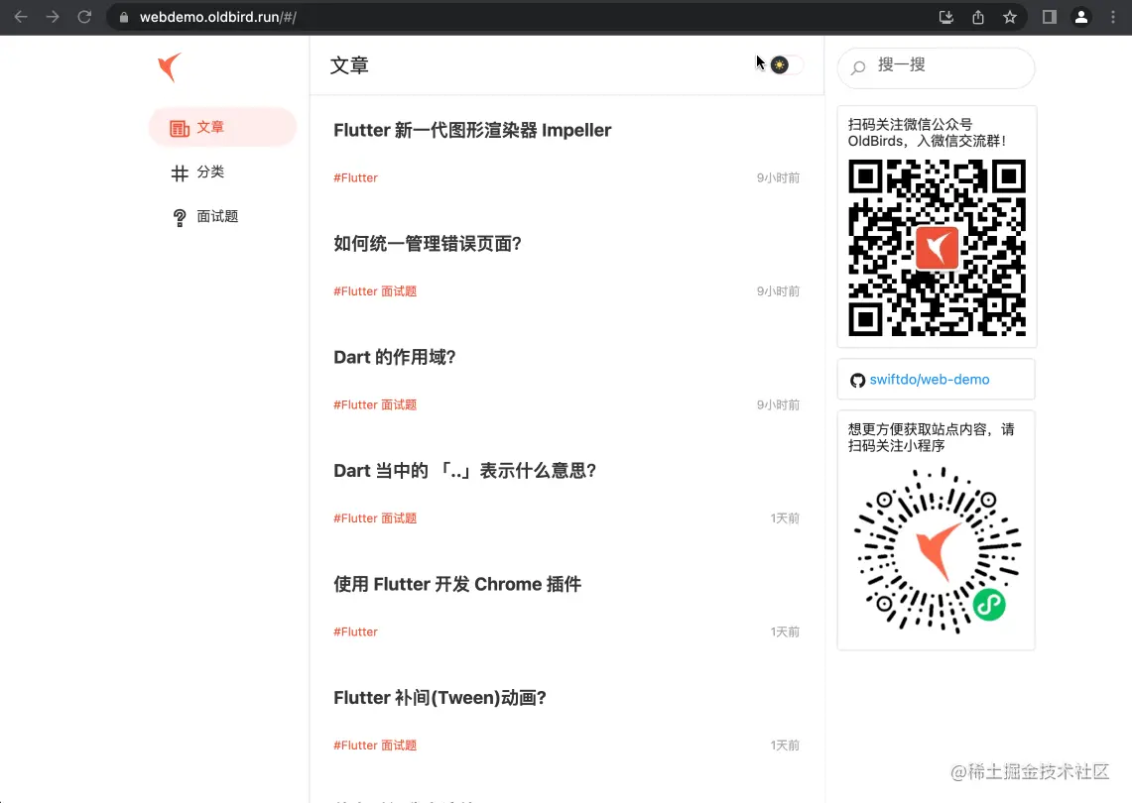The width and height of the screenshot is (1132, 803).
Task: Open the browser profile avatar
Action: pyautogui.click(x=1081, y=17)
